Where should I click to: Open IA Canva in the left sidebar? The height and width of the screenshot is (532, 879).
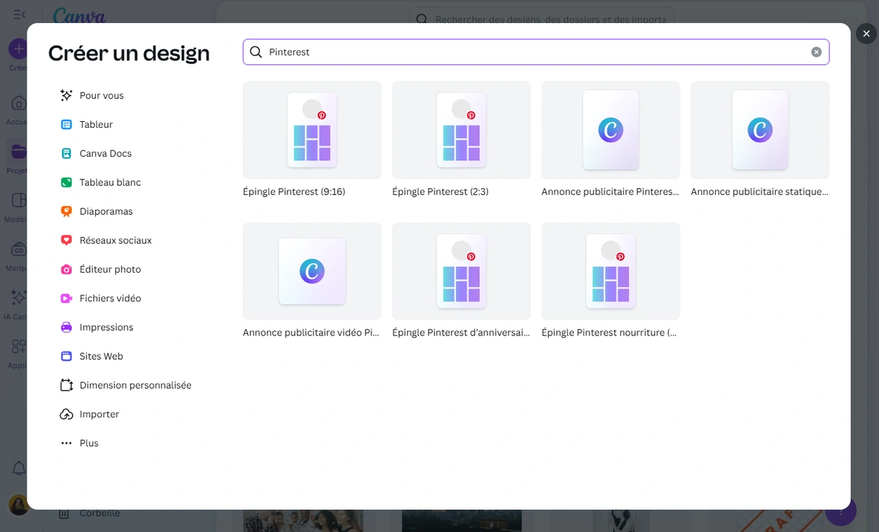pyautogui.click(x=18, y=301)
